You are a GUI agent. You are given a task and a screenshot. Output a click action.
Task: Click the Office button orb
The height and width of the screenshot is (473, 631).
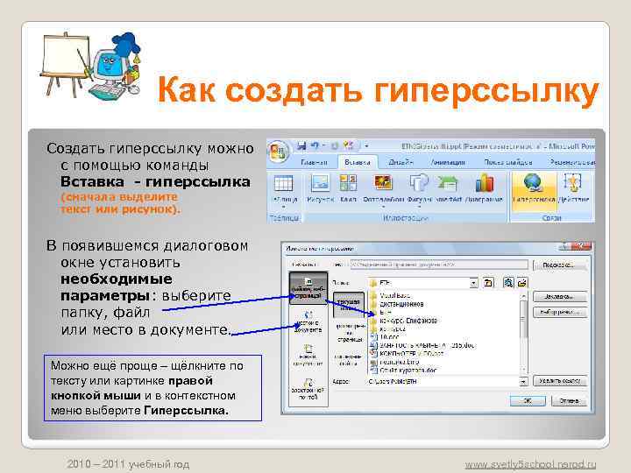(278, 152)
